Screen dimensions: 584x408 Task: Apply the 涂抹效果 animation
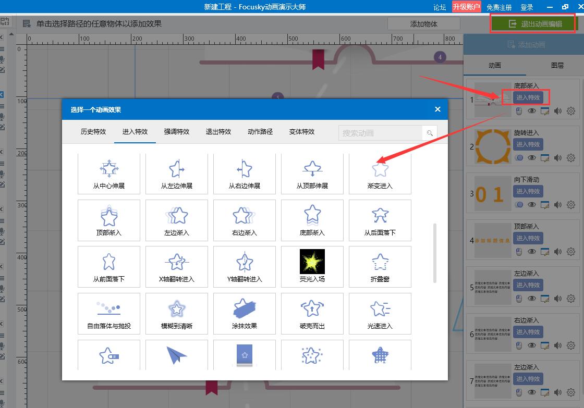point(245,314)
